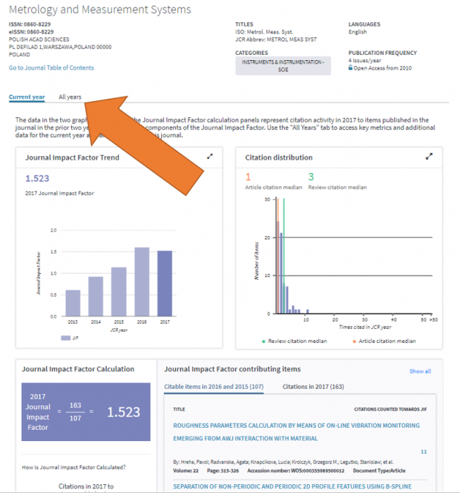Viewport: 460px width, 493px height.
Task: Expand the Journal Impact Factor Trend chart
Action: pos(210,157)
